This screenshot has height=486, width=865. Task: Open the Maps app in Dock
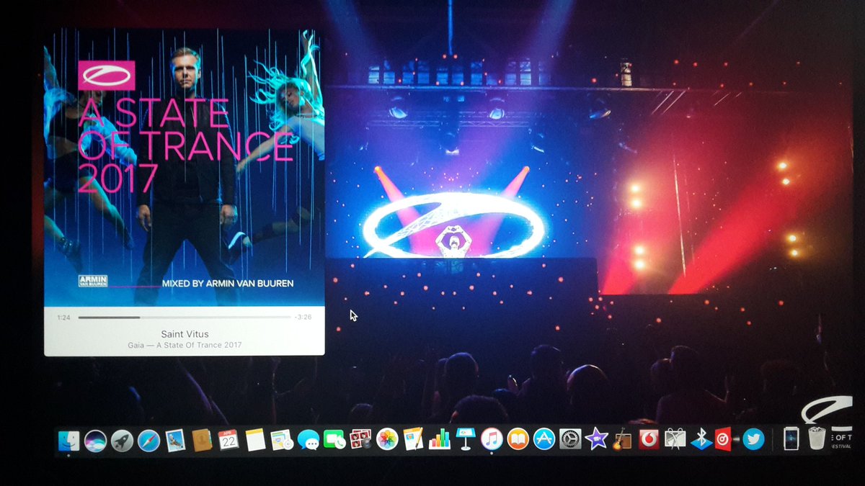281,440
